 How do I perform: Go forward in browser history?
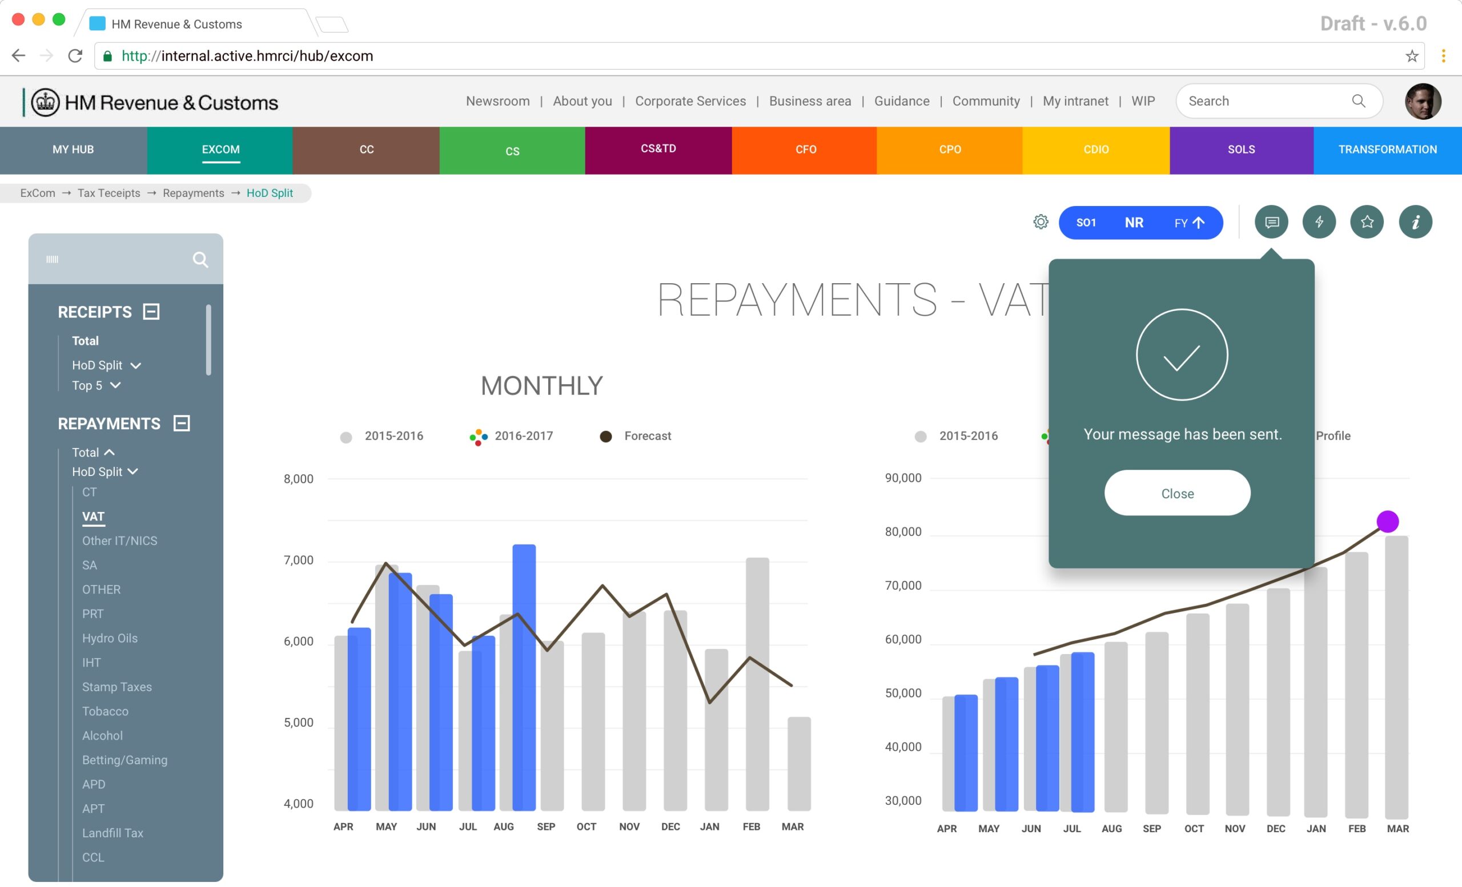[x=46, y=56]
